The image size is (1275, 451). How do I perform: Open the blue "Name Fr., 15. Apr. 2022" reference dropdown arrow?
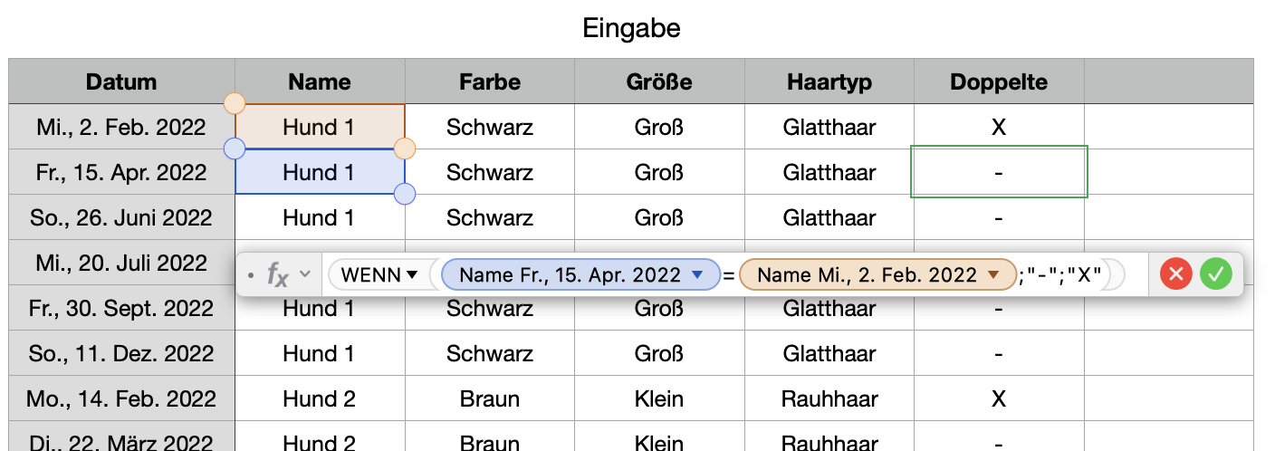[x=696, y=274]
